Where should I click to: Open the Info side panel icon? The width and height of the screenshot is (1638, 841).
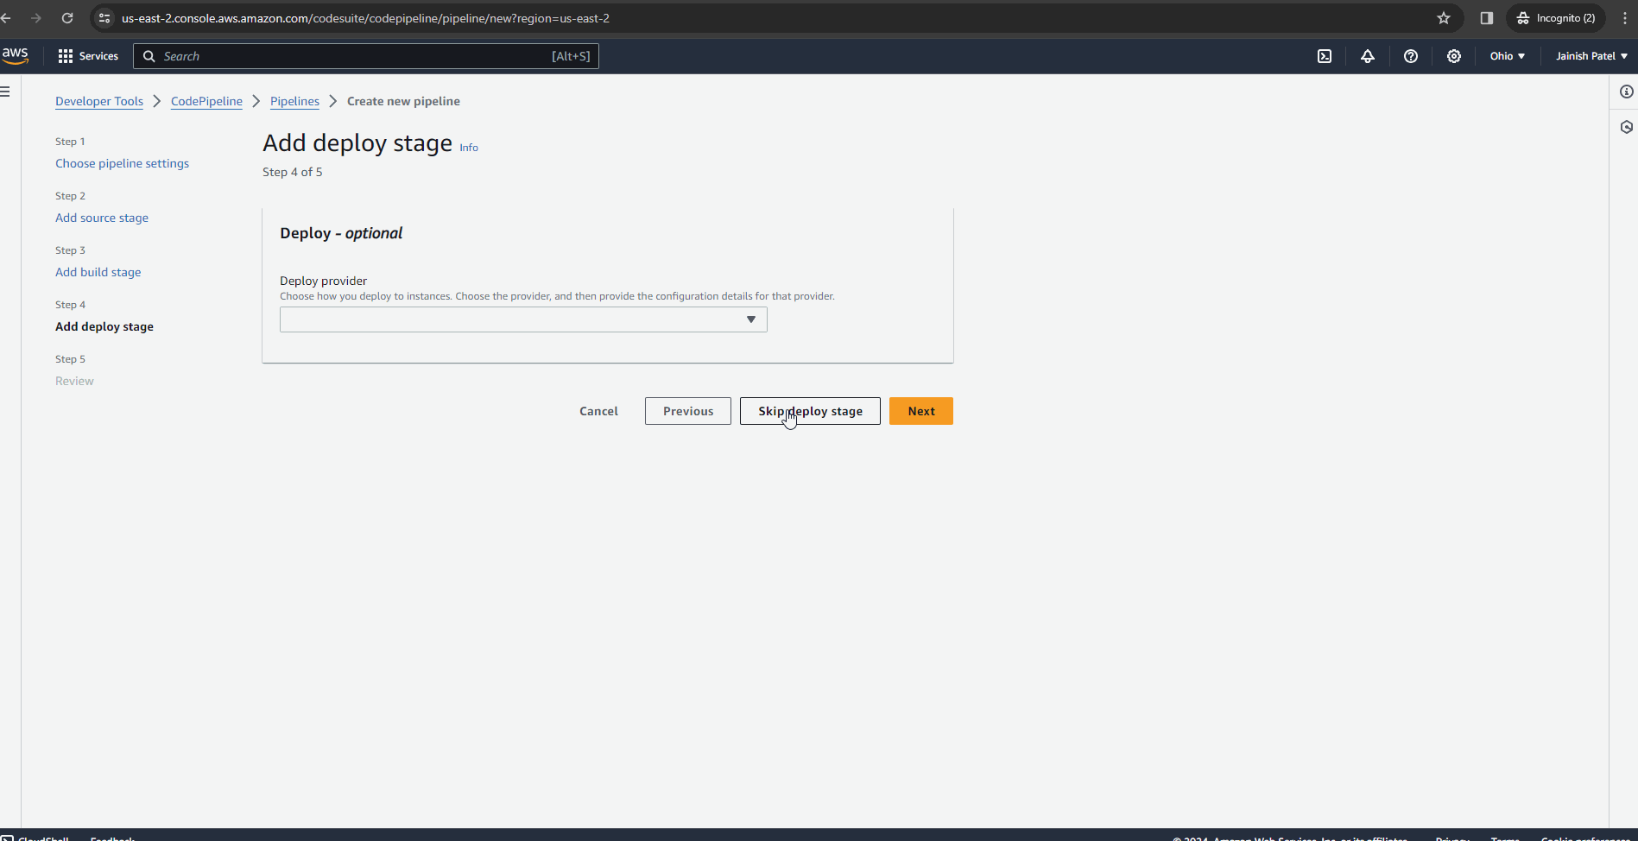click(1627, 92)
